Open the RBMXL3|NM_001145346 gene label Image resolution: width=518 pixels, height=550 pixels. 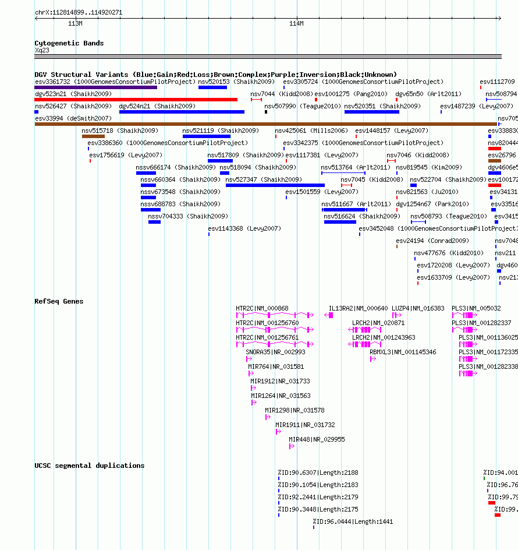[x=403, y=352]
